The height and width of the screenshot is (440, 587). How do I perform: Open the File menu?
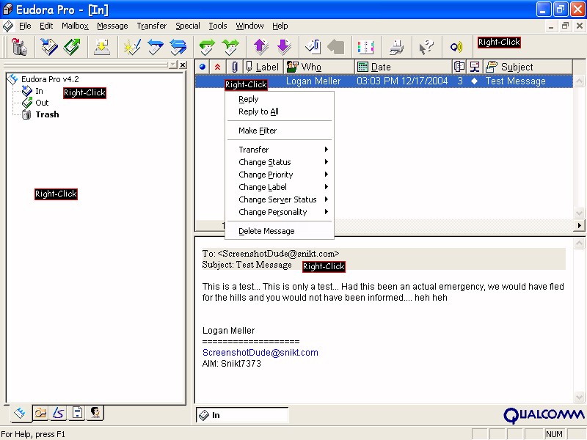25,26
